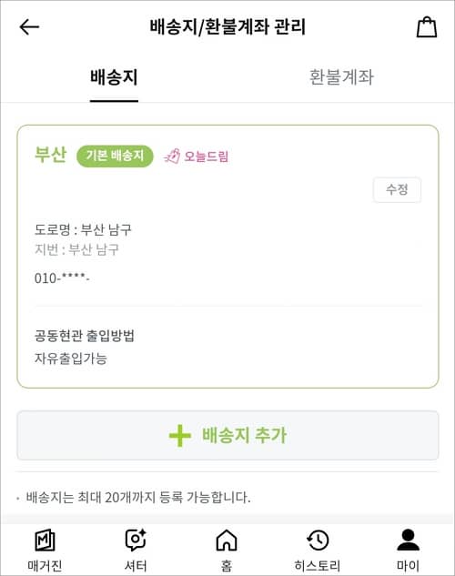The height and width of the screenshot is (576, 455).
Task: Switch to the 환불계좌 tab
Action: click(x=341, y=77)
